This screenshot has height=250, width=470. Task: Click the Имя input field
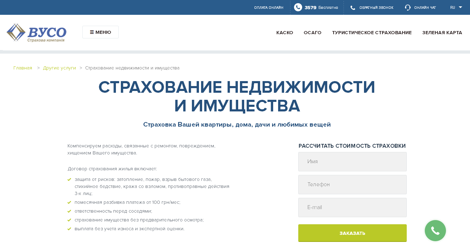(352, 161)
